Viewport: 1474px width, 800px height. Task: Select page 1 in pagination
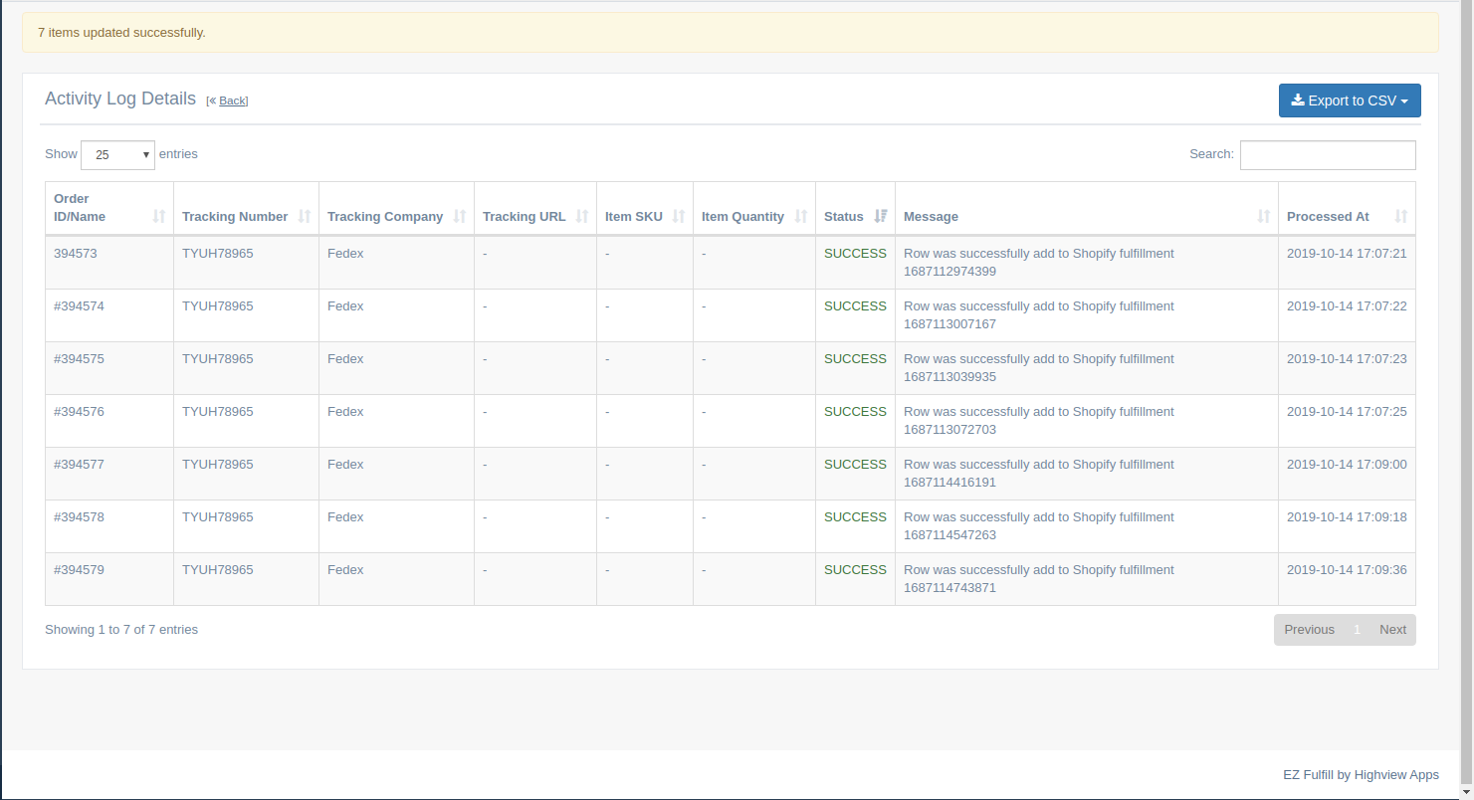pos(1357,630)
